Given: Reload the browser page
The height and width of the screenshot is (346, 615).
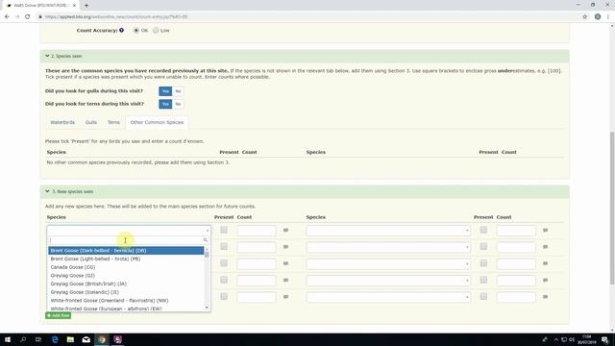Looking at the screenshot, I should pyautogui.click(x=28, y=17).
